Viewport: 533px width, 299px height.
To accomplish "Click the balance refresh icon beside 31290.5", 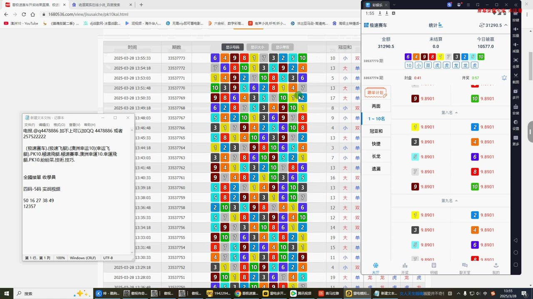I will click(482, 25).
